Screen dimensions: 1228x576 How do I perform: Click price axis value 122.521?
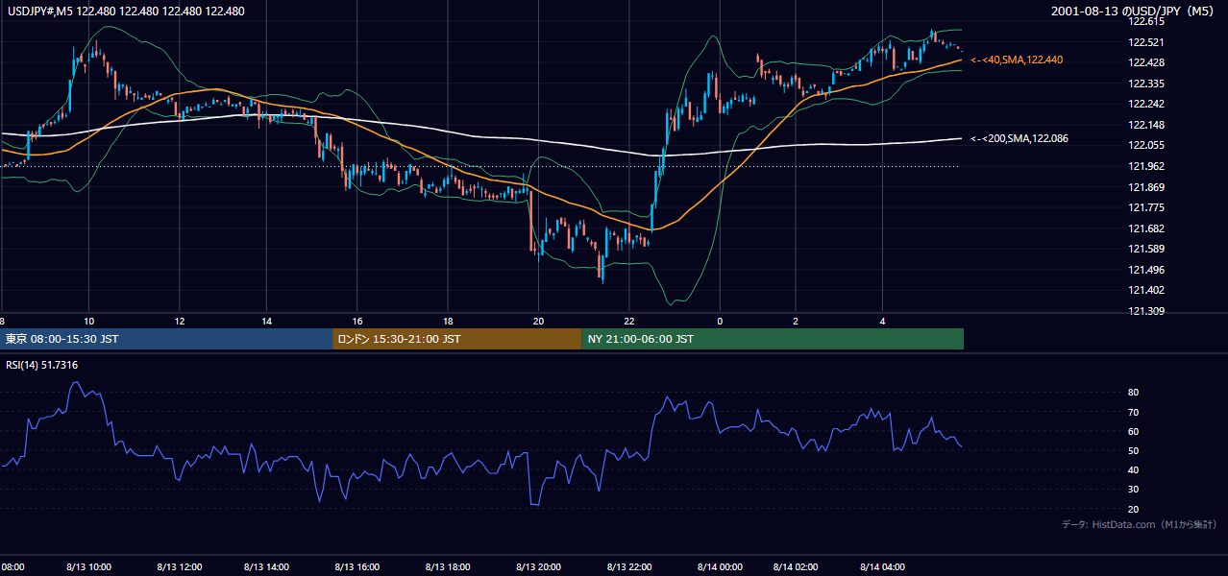(1147, 42)
